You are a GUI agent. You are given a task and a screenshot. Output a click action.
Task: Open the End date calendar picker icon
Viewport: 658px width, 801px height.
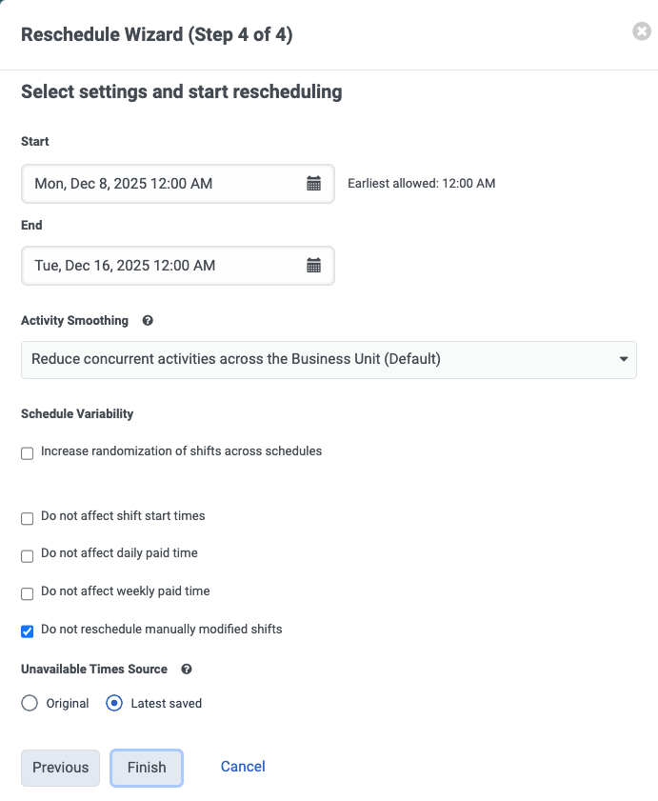313,266
